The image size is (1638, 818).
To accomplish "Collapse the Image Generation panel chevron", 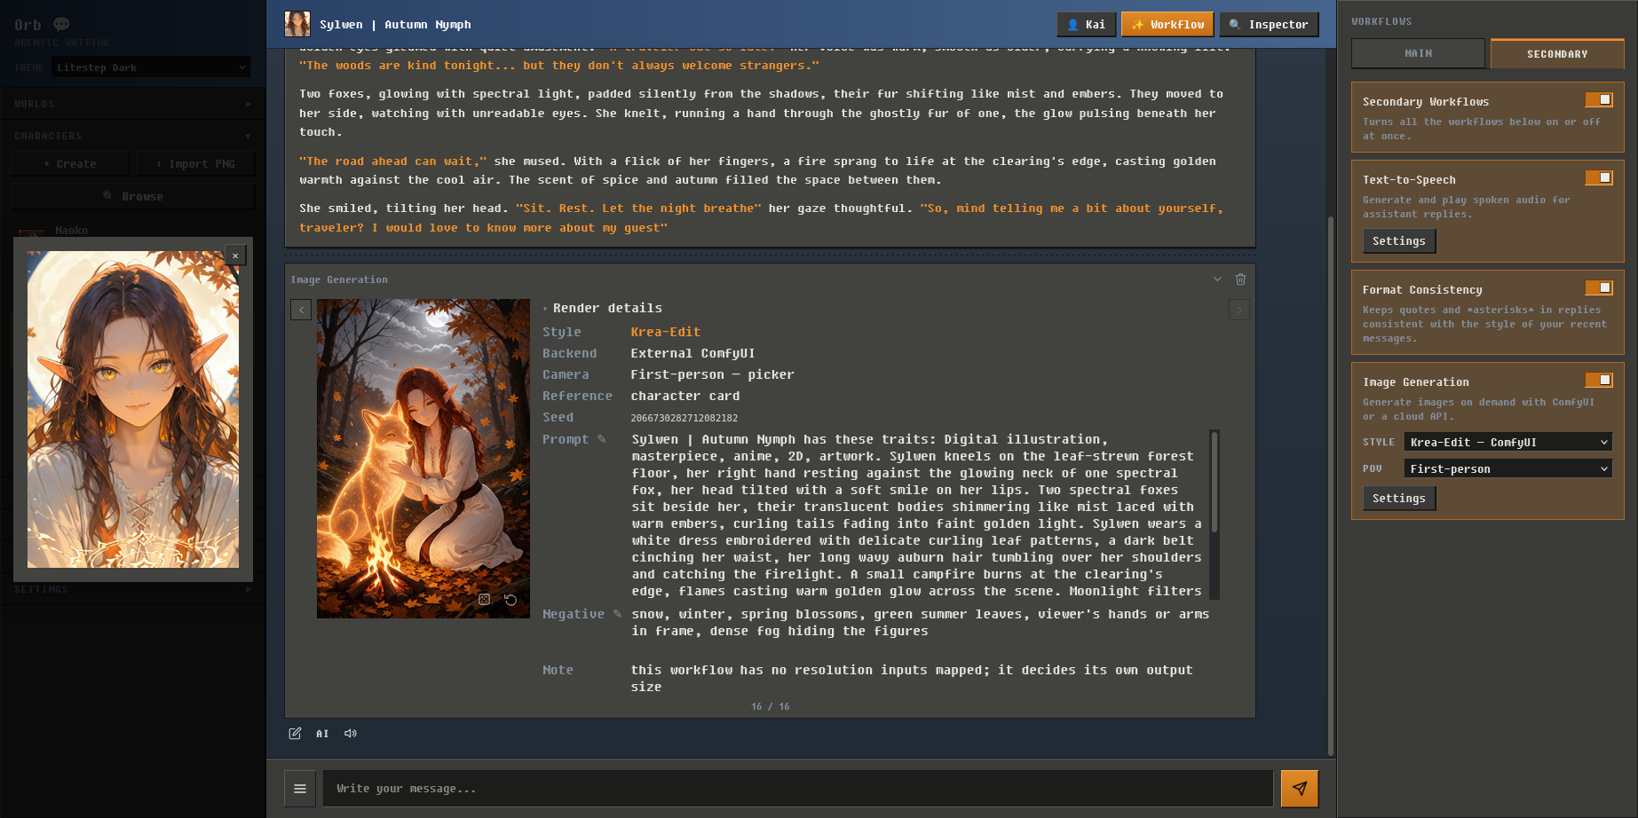I will (x=1217, y=279).
